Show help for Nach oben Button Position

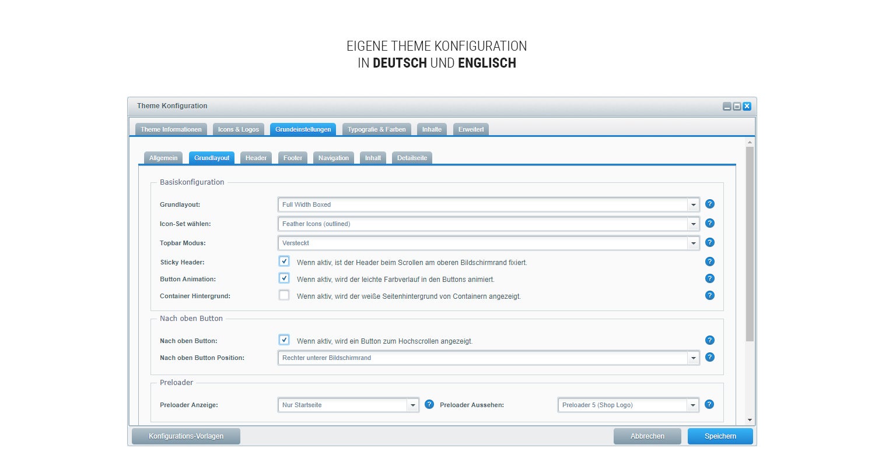coord(710,357)
